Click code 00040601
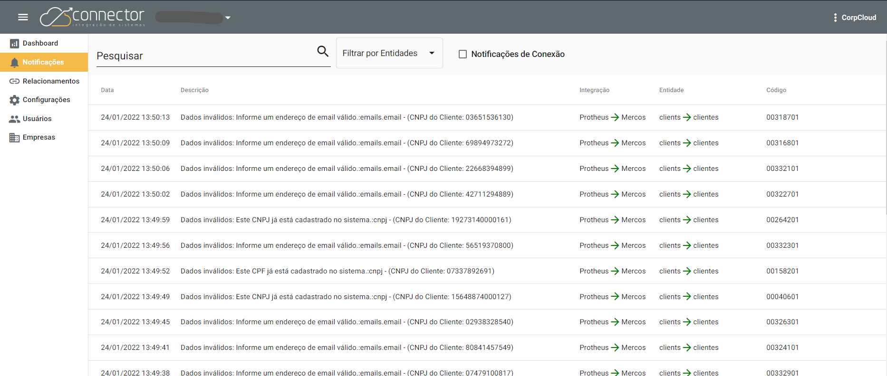887x376 pixels. pos(782,297)
